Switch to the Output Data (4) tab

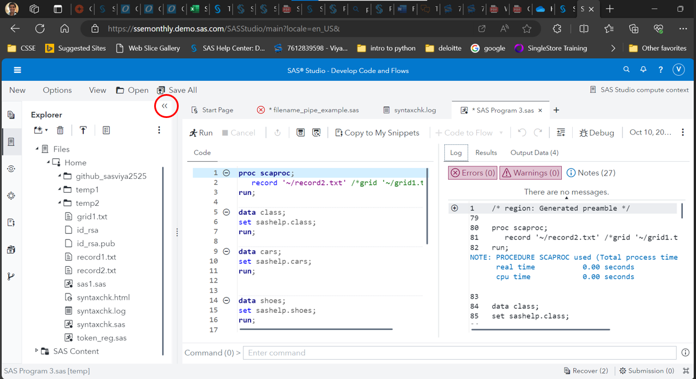coord(534,153)
